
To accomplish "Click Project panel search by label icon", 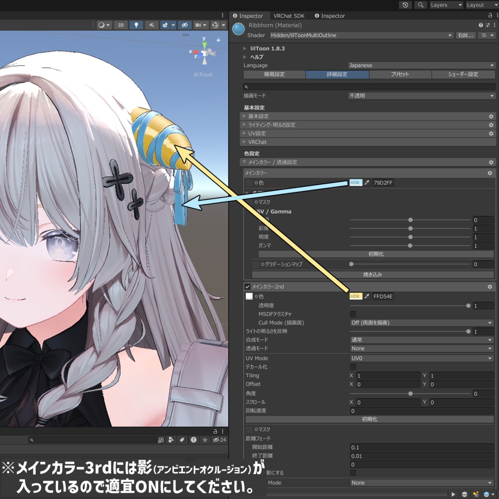I will coord(182,440).
